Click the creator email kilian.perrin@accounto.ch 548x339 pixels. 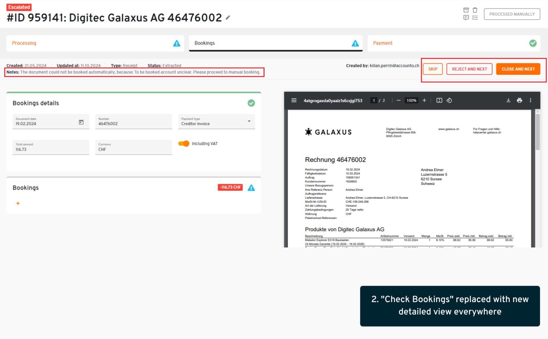coord(394,66)
